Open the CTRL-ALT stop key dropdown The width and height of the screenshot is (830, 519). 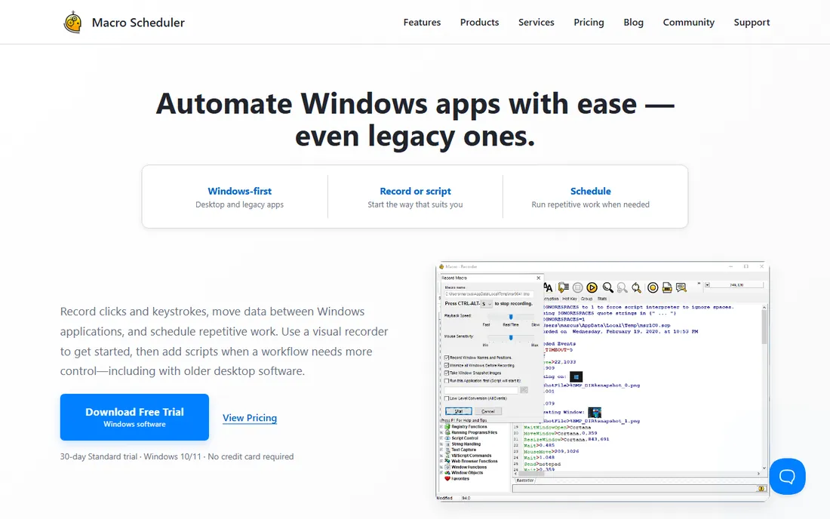[x=487, y=304]
